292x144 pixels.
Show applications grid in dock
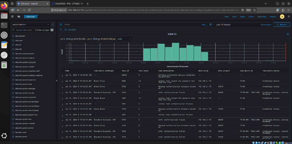click(4, 136)
